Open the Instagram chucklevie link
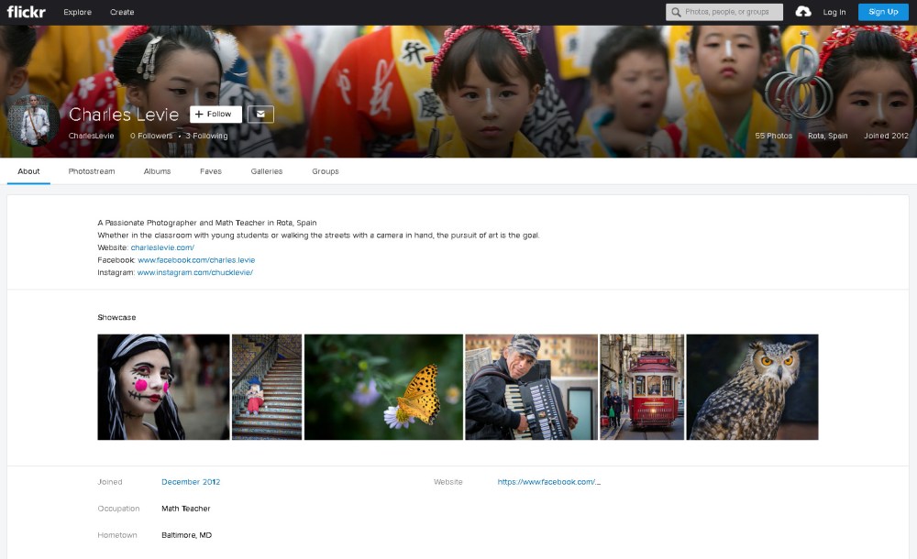 point(194,272)
